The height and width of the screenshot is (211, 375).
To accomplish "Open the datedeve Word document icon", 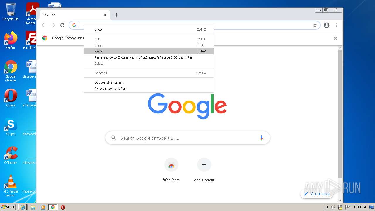I will click(30, 69).
